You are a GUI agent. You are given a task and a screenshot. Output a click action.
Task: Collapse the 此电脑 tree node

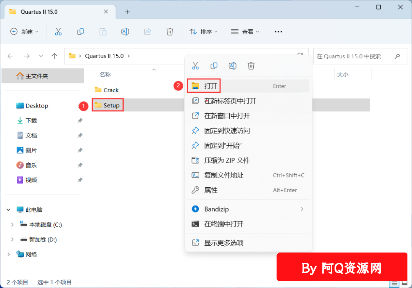tap(9, 210)
